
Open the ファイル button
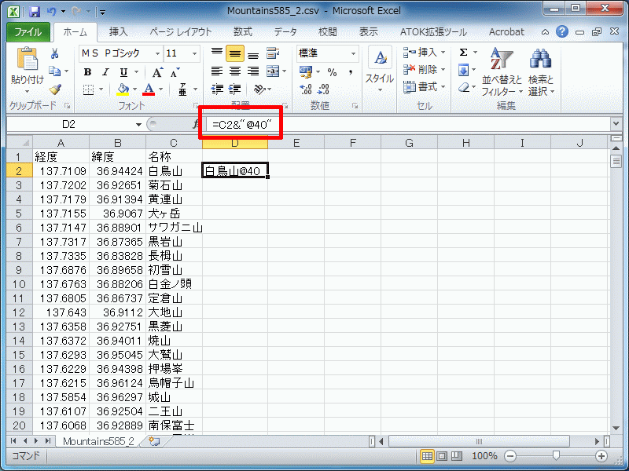pyautogui.click(x=28, y=32)
